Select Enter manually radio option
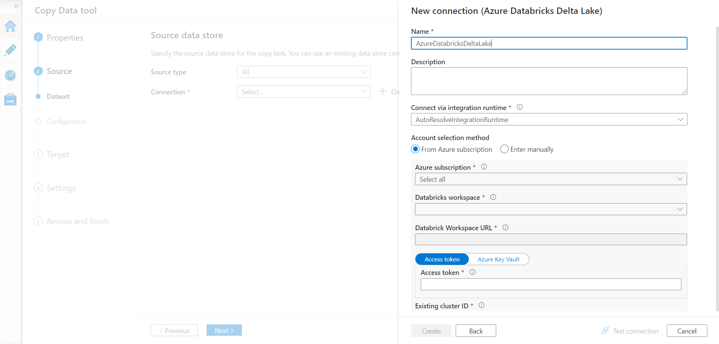 [505, 149]
